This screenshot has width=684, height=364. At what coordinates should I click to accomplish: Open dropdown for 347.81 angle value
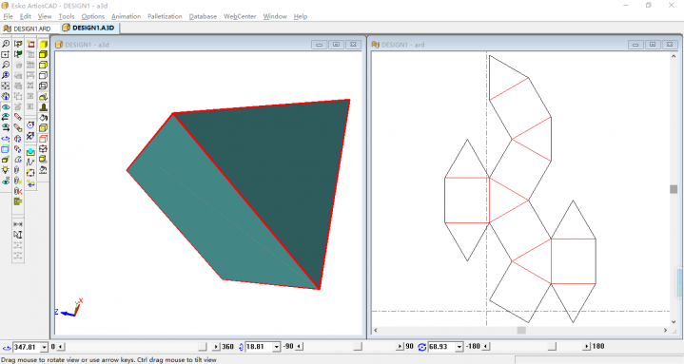point(44,347)
